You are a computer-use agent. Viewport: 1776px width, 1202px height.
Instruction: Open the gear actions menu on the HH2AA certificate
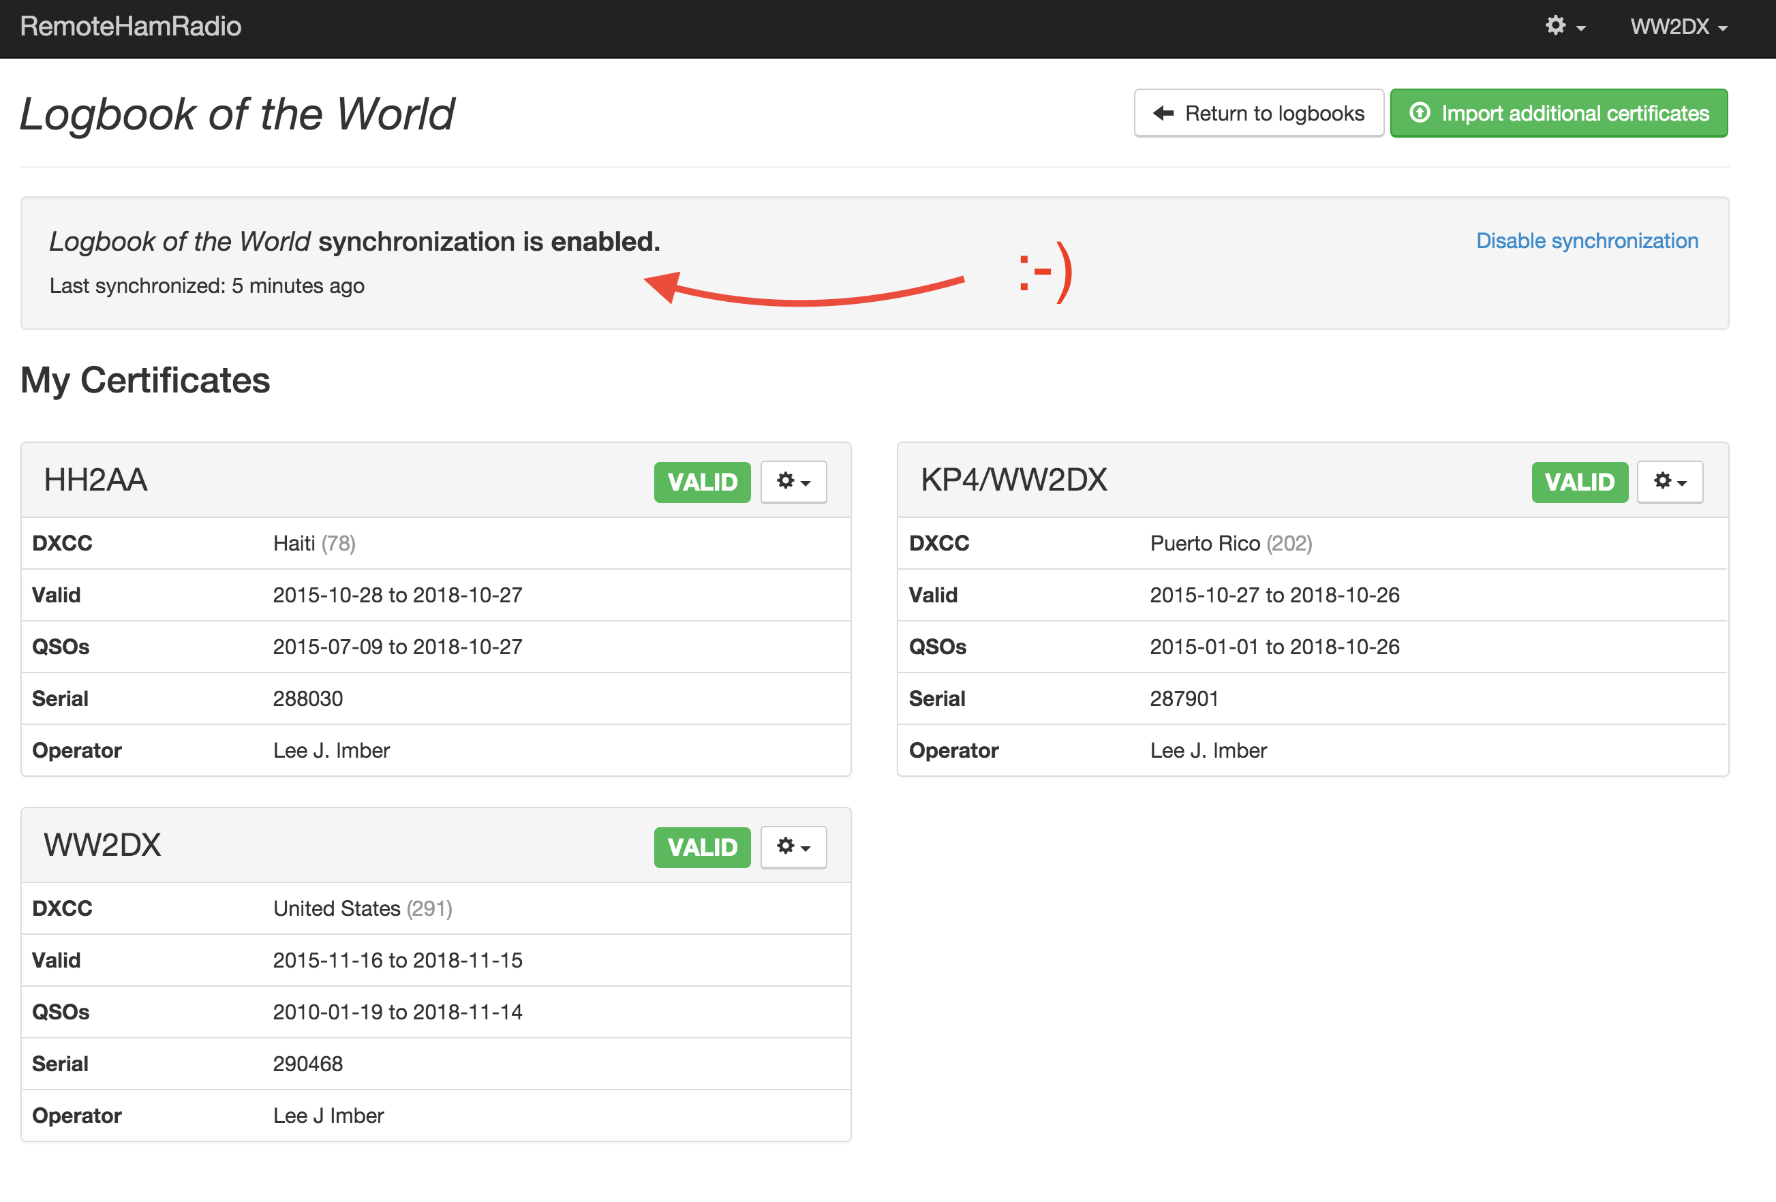793,481
